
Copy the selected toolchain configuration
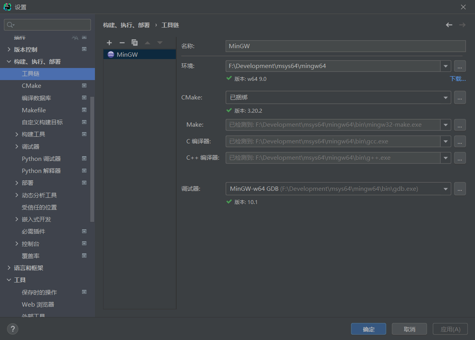[x=135, y=43]
